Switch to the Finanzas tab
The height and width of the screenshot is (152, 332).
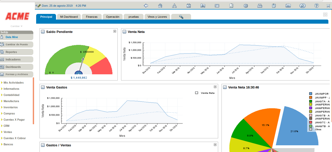point(92,17)
